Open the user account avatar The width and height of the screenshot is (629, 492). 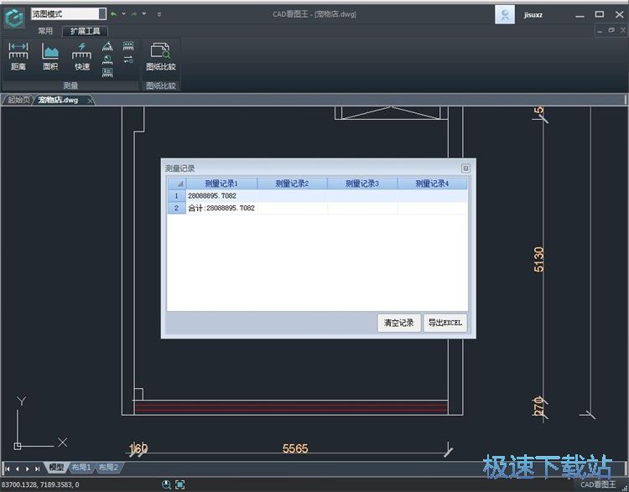point(505,15)
